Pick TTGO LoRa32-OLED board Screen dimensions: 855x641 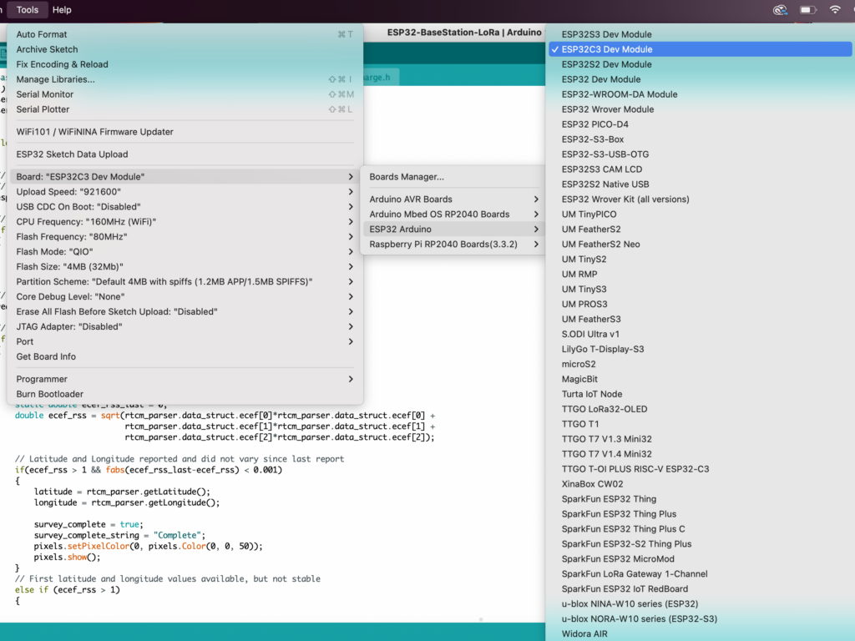click(701, 409)
